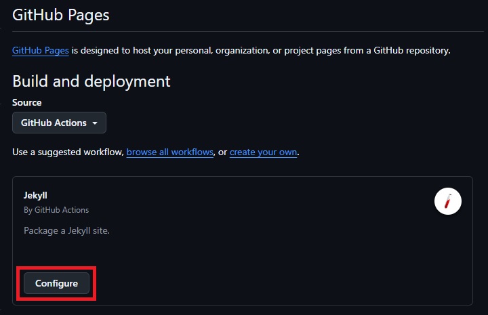The height and width of the screenshot is (315, 488).
Task: Click the Source field label
Action: (27, 102)
